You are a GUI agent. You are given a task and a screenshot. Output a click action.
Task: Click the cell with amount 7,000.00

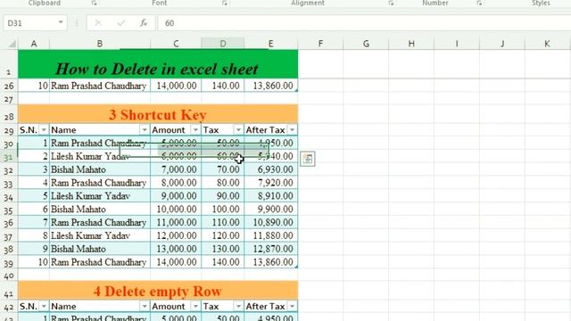point(176,169)
